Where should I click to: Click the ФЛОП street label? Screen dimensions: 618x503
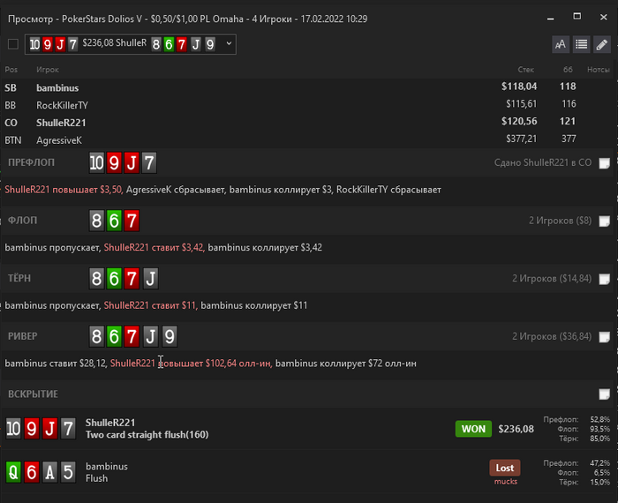click(22, 221)
